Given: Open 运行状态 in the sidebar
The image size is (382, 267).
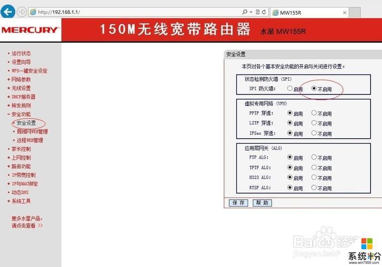Looking at the screenshot, I should [21, 53].
